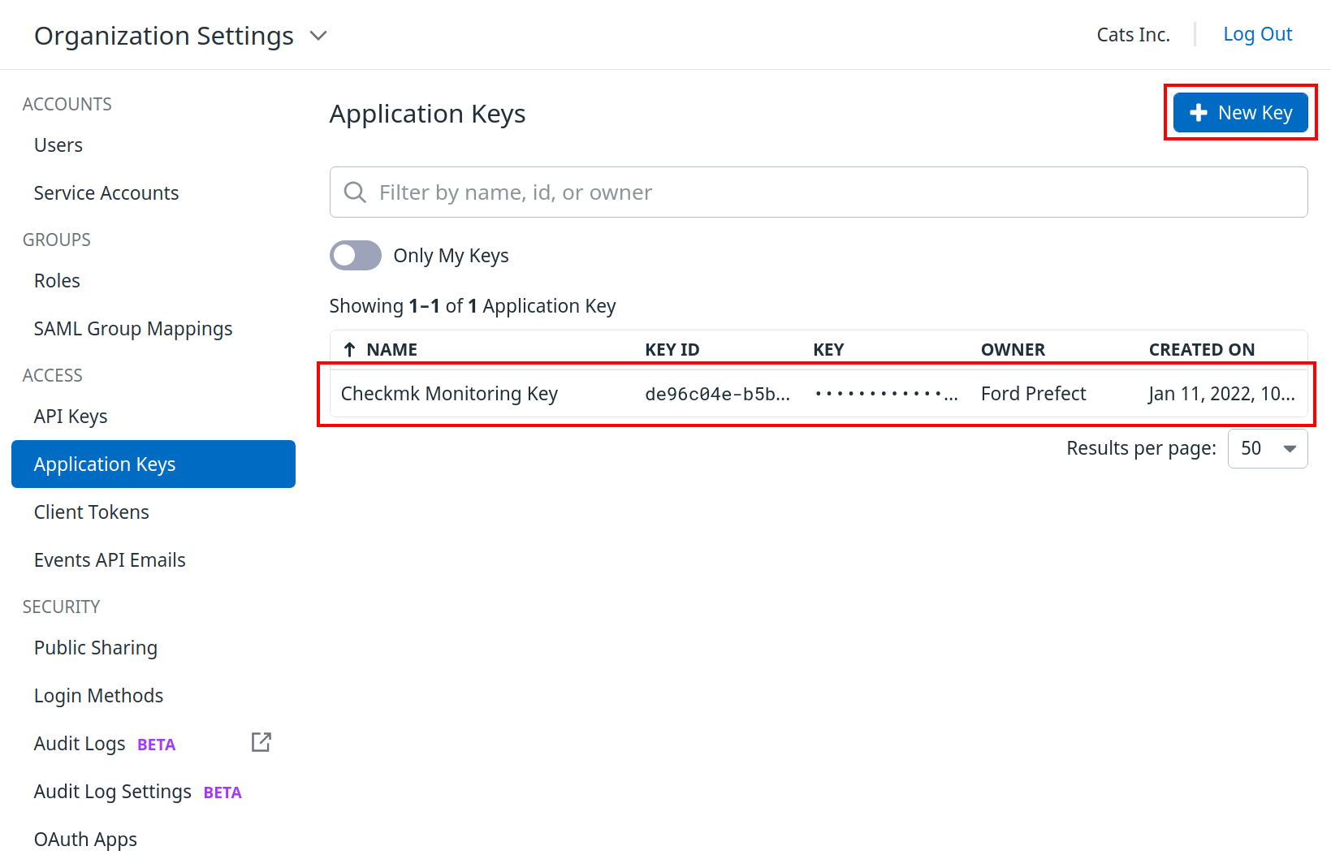Open the Users settings page

[x=58, y=145]
